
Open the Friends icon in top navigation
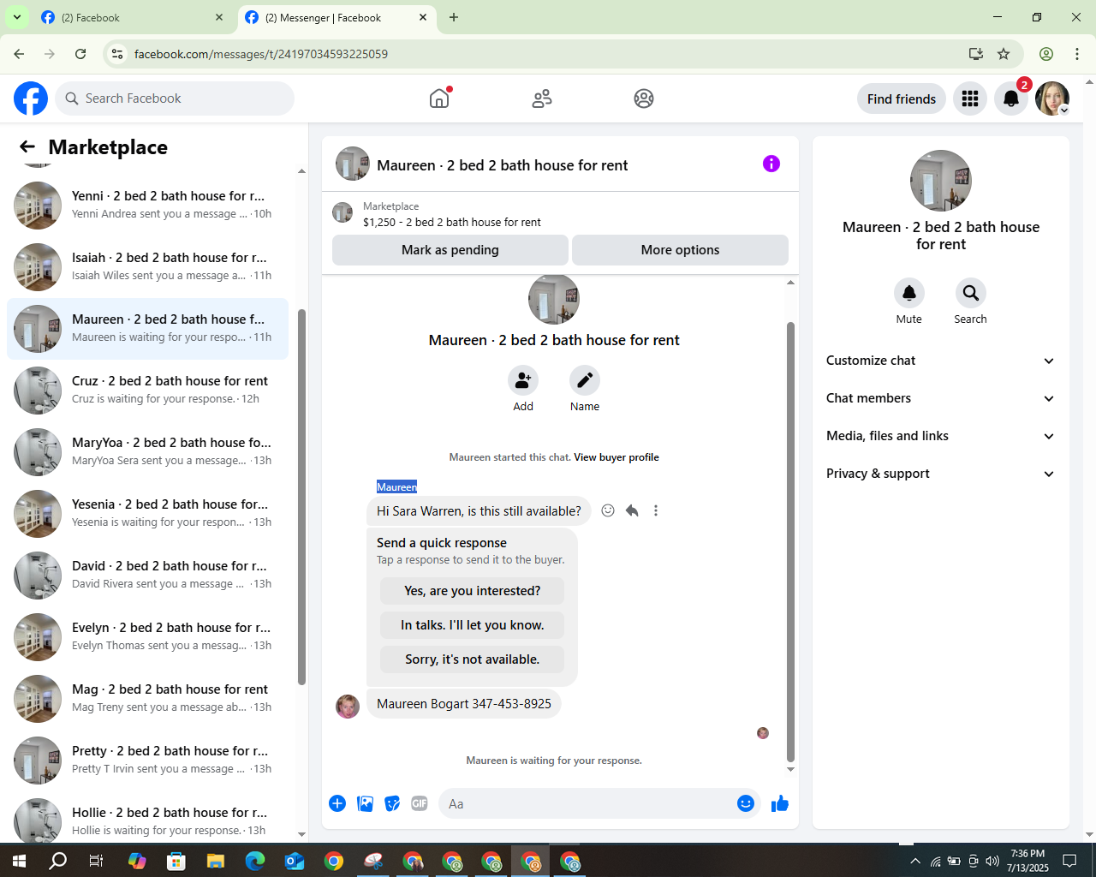point(542,98)
